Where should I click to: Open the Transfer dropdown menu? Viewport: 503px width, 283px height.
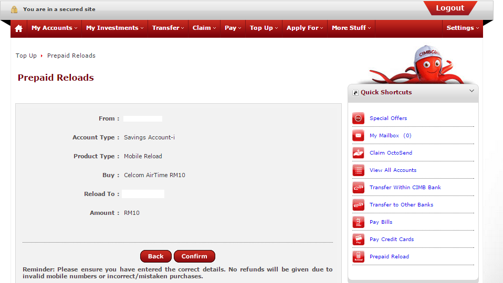168,28
